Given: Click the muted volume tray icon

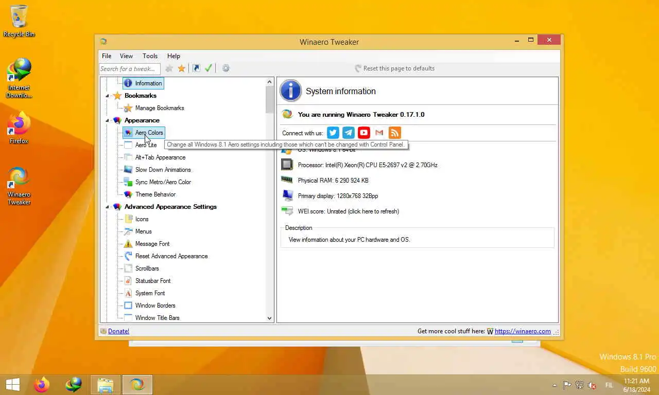Looking at the screenshot, I should coord(592,385).
